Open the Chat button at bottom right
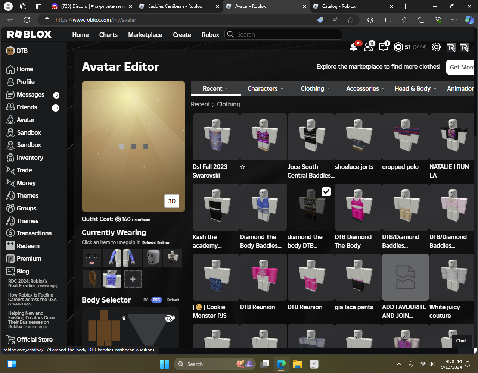Viewport: 478px width, 373px height. (461, 341)
